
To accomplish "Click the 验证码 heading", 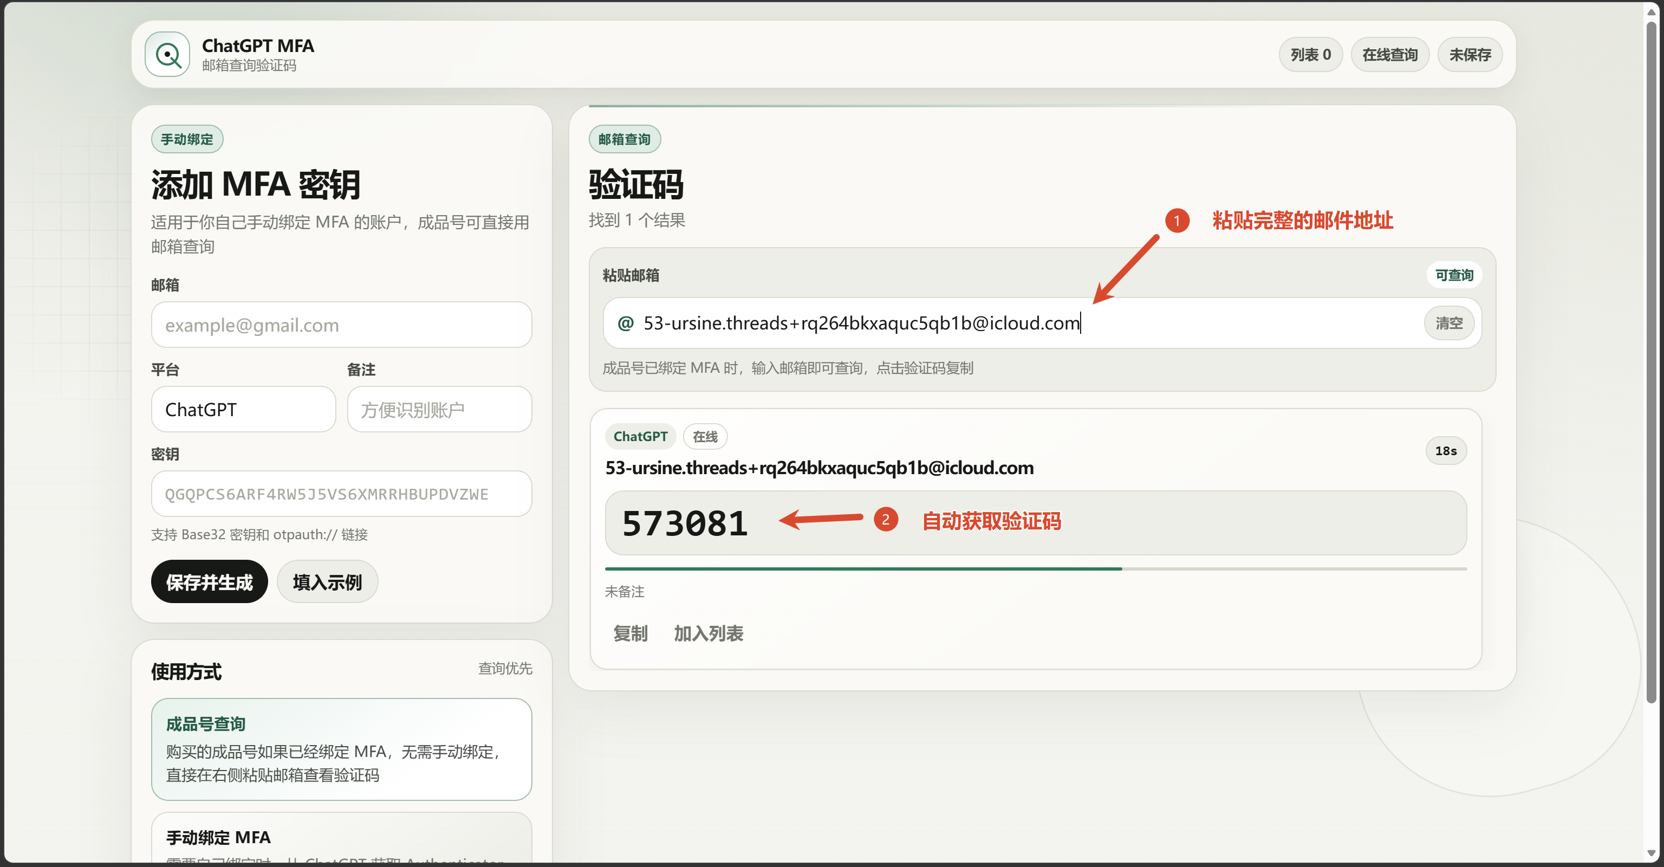I will [x=636, y=185].
